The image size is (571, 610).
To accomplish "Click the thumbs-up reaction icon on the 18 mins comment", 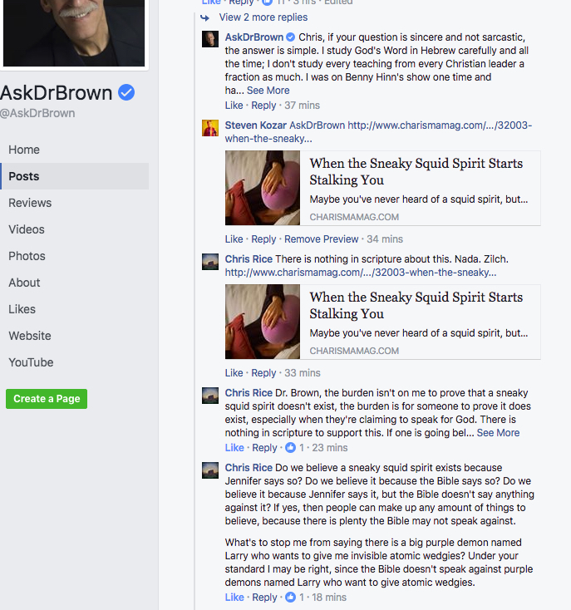I will click(x=291, y=598).
